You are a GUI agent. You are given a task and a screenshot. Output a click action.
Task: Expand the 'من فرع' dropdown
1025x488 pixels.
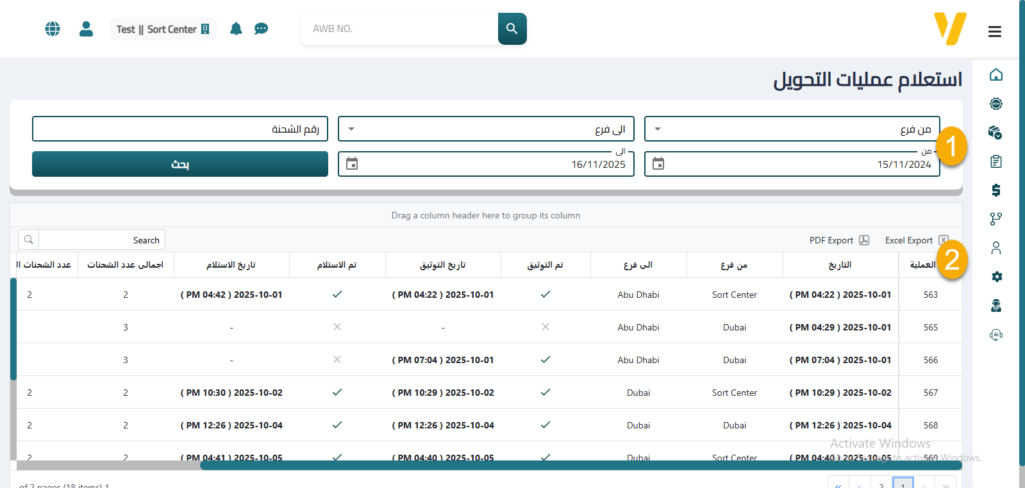point(658,129)
